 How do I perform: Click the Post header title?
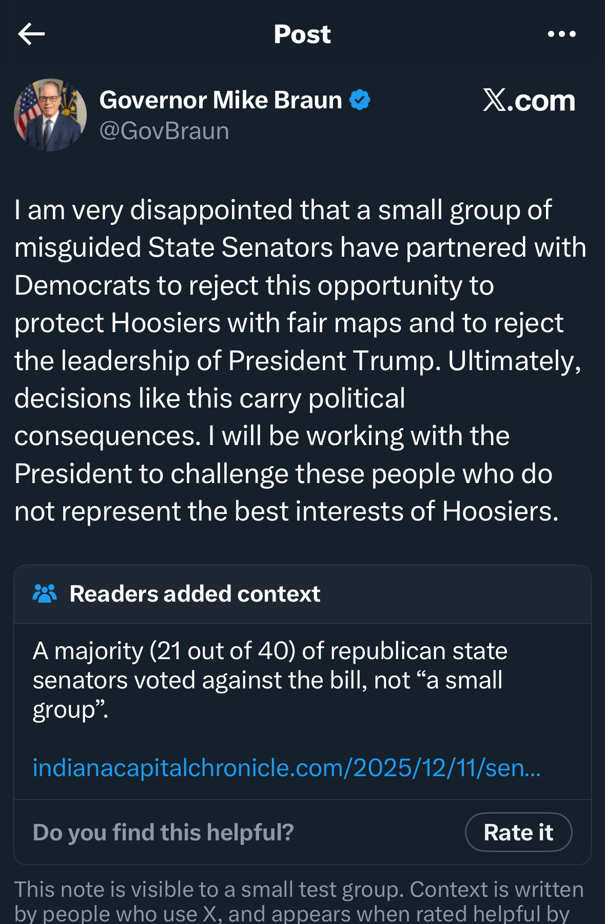[302, 34]
